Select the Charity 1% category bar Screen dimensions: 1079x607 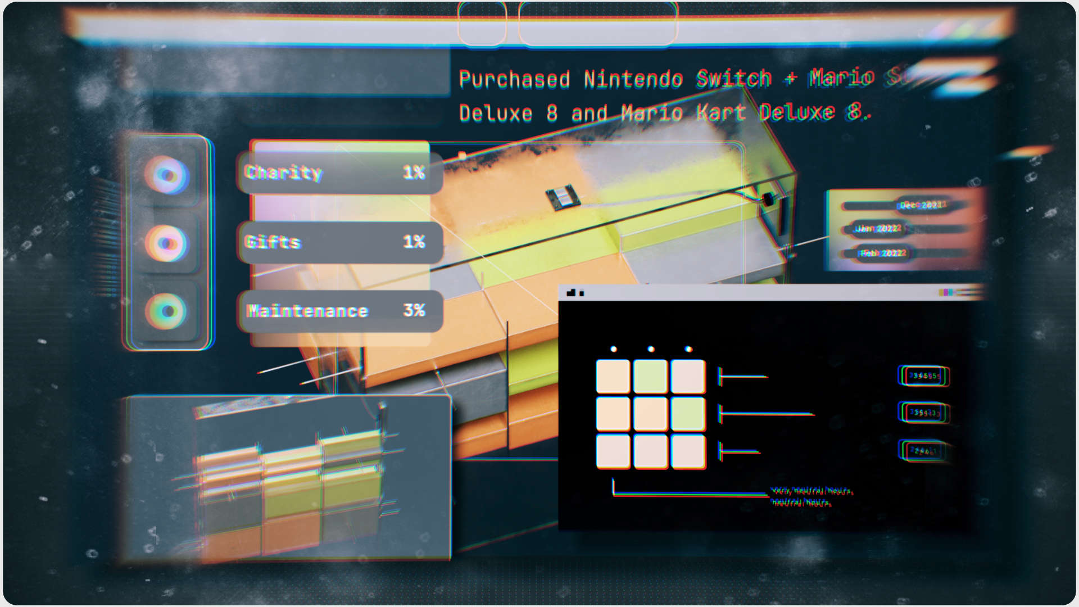click(340, 173)
